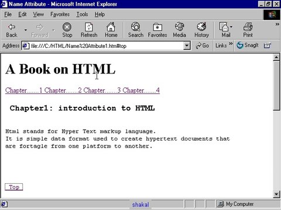Reload the page with Refresh button
Viewport: 281px width, 210px height.
(89, 30)
